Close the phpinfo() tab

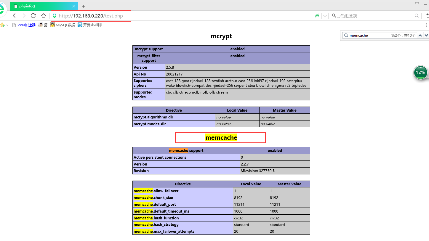point(74,6)
